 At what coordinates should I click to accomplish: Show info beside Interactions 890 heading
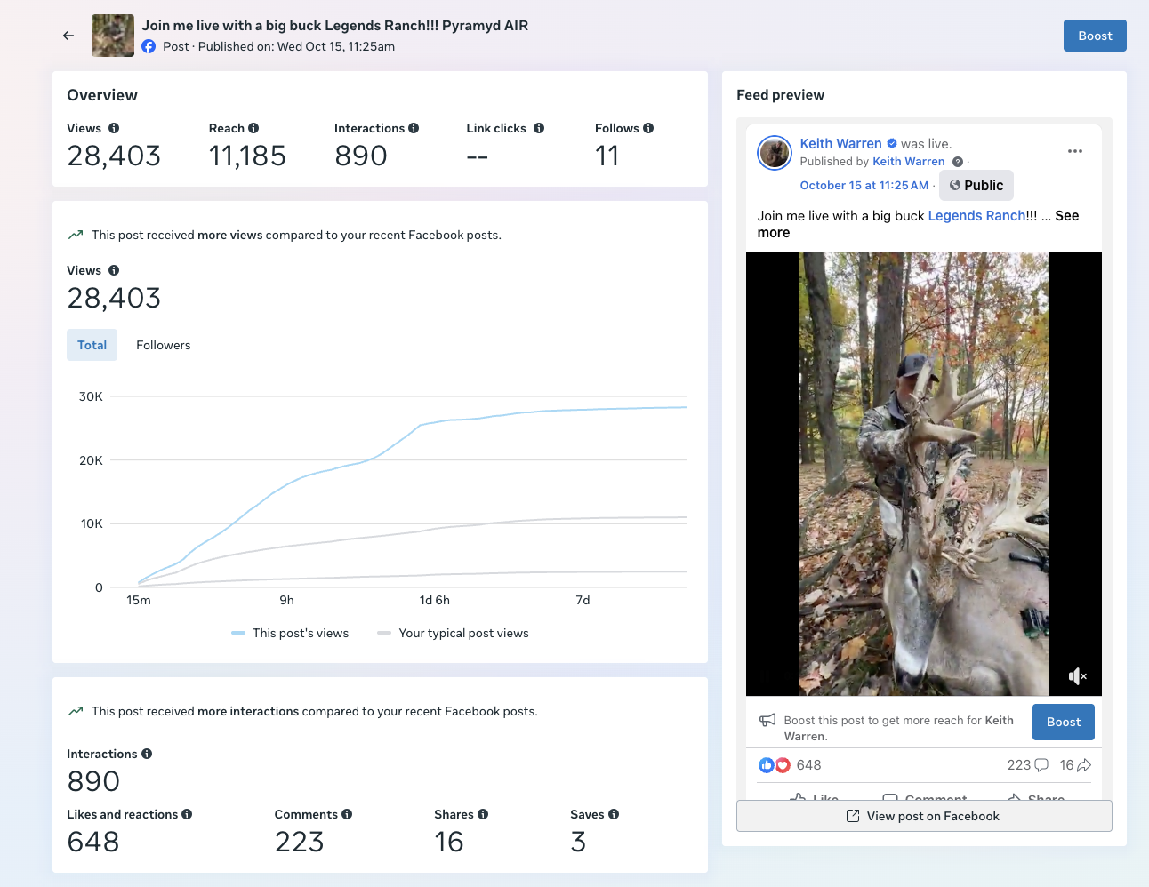(147, 754)
